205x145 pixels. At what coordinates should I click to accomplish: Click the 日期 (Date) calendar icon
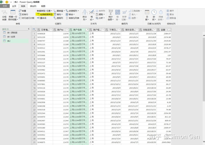point(147,12)
